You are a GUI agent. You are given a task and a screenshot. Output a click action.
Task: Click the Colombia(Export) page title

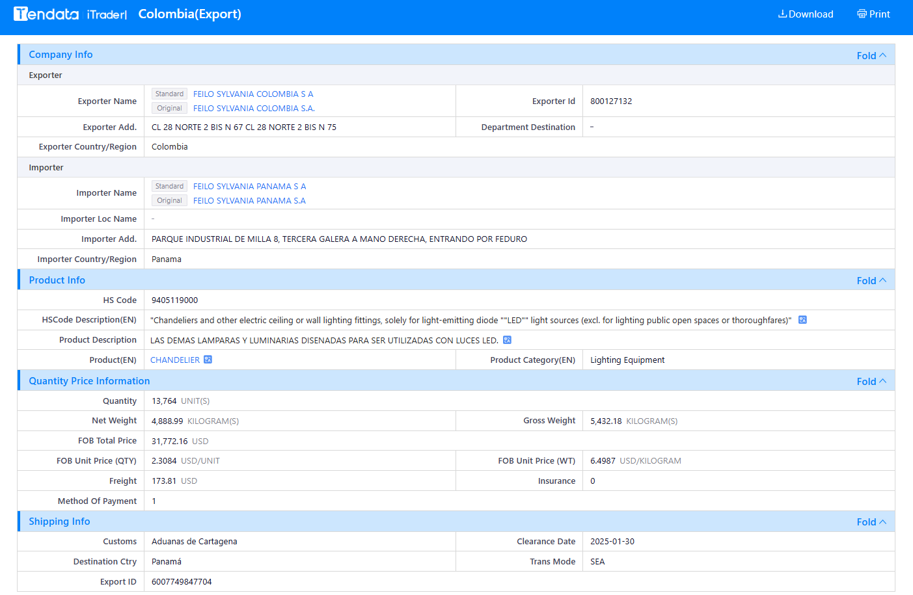pyautogui.click(x=189, y=14)
